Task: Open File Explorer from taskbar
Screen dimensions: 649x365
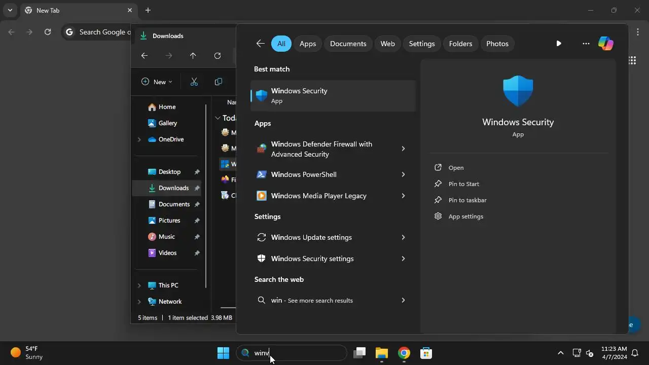Action: [x=381, y=353]
